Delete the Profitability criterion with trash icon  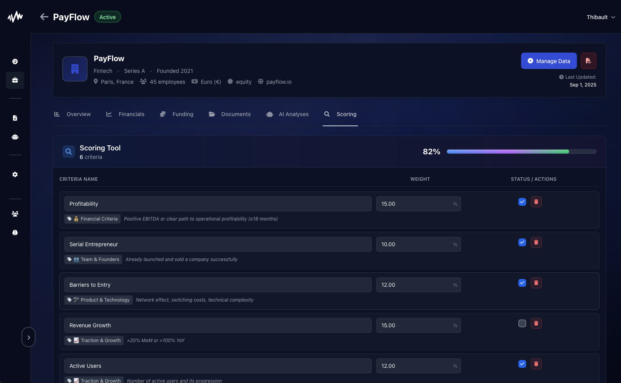pyautogui.click(x=536, y=202)
